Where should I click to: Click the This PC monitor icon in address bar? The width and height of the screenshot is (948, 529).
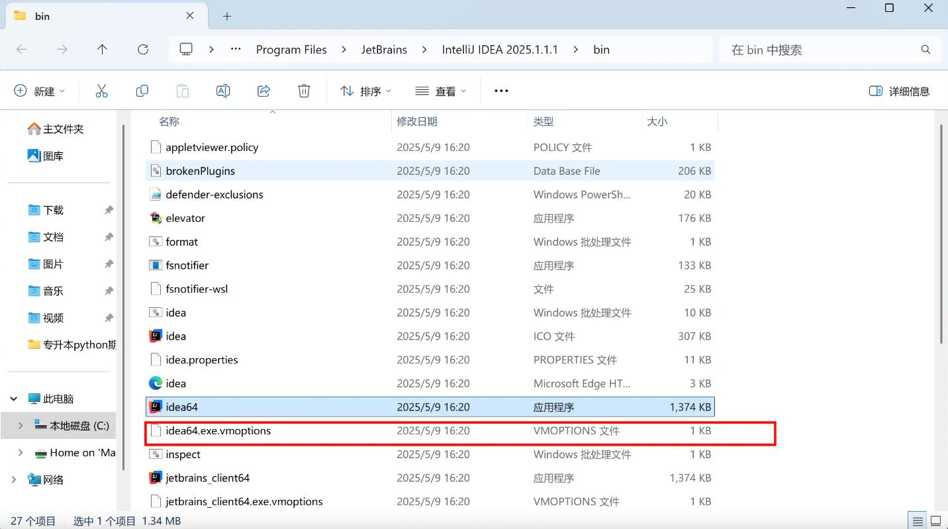coord(186,49)
